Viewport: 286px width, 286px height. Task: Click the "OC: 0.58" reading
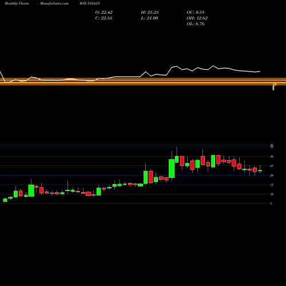click(196, 13)
